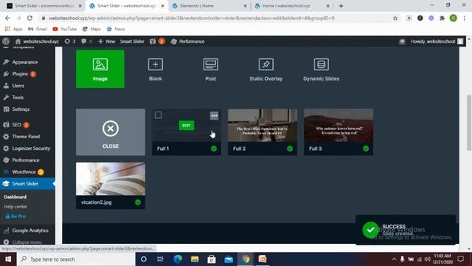Viewport: 472px width, 266px height.
Task: Add a Static Overlay slide
Action: (x=265, y=69)
